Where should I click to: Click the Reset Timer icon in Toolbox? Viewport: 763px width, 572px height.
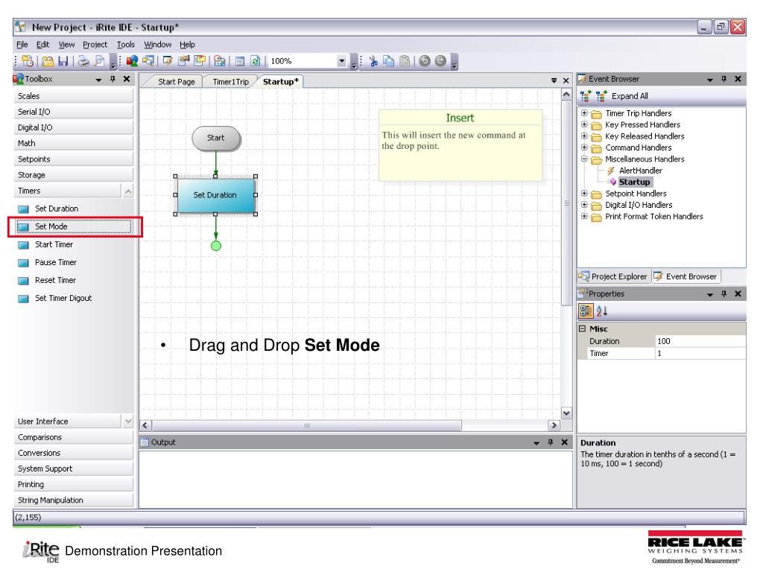tap(23, 281)
